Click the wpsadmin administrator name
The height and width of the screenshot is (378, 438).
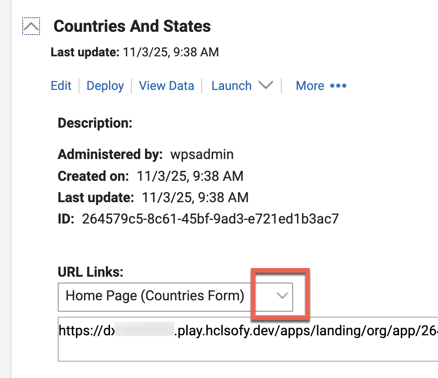pyautogui.click(x=202, y=154)
